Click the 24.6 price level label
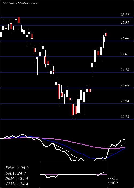Image resolution: width=134 pixels, height=188 pixels. pos(124,54)
